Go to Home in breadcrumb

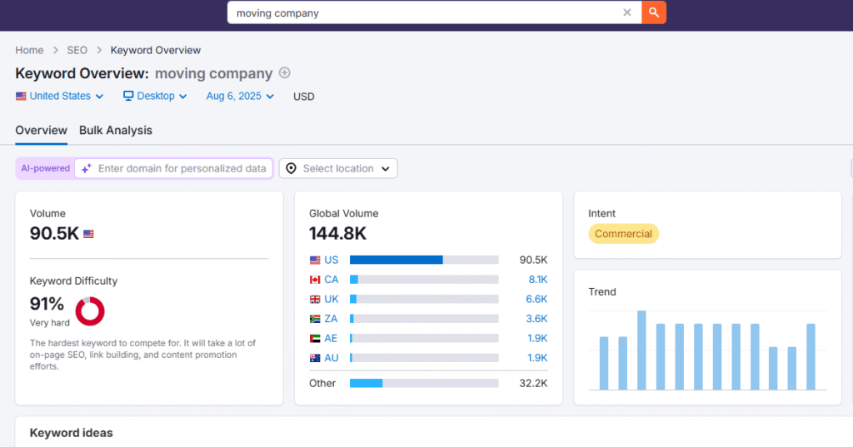click(x=29, y=51)
